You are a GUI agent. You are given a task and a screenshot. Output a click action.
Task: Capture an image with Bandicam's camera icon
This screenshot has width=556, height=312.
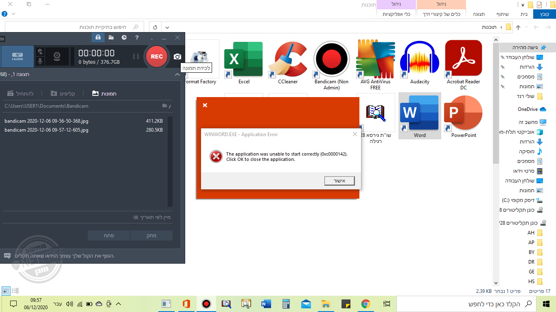coord(177,56)
